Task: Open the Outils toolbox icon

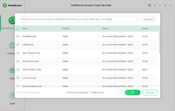Action: tap(12, 70)
